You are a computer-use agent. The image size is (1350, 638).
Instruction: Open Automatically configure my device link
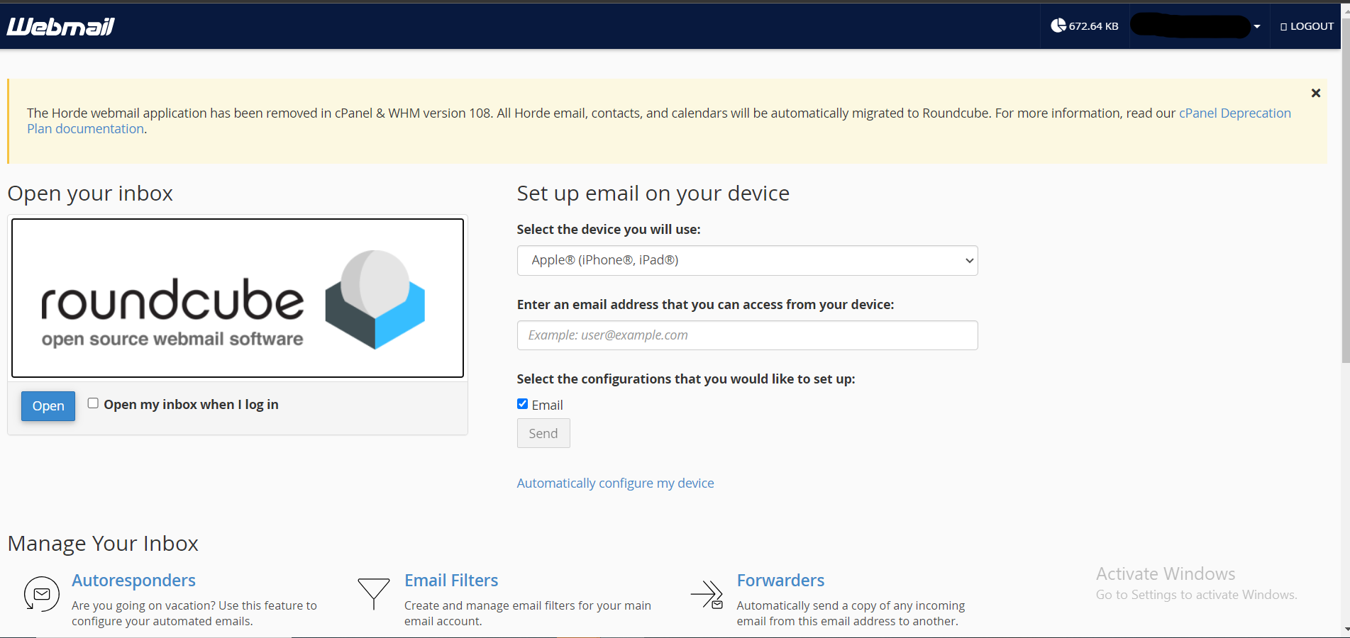(615, 483)
